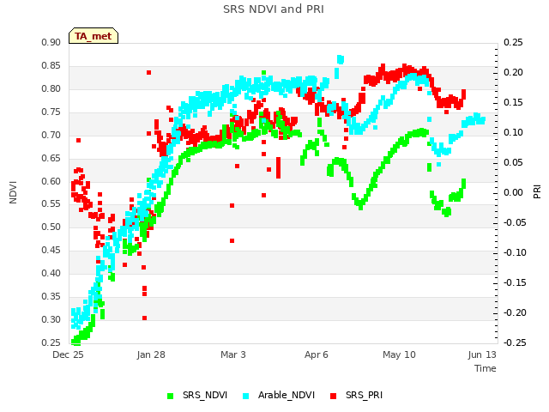Click the Dec 25 date tick label
Viewport: 549px width, 412px height.
click(x=68, y=354)
